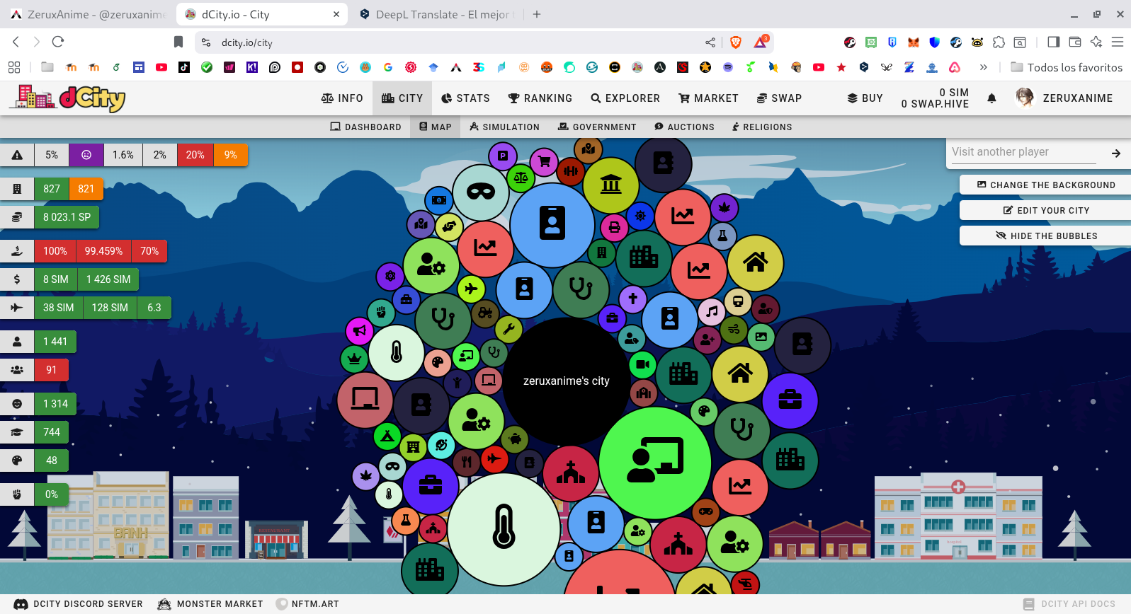Go to the MARKET page
Viewport: 1131px width, 614px height.
click(x=708, y=98)
